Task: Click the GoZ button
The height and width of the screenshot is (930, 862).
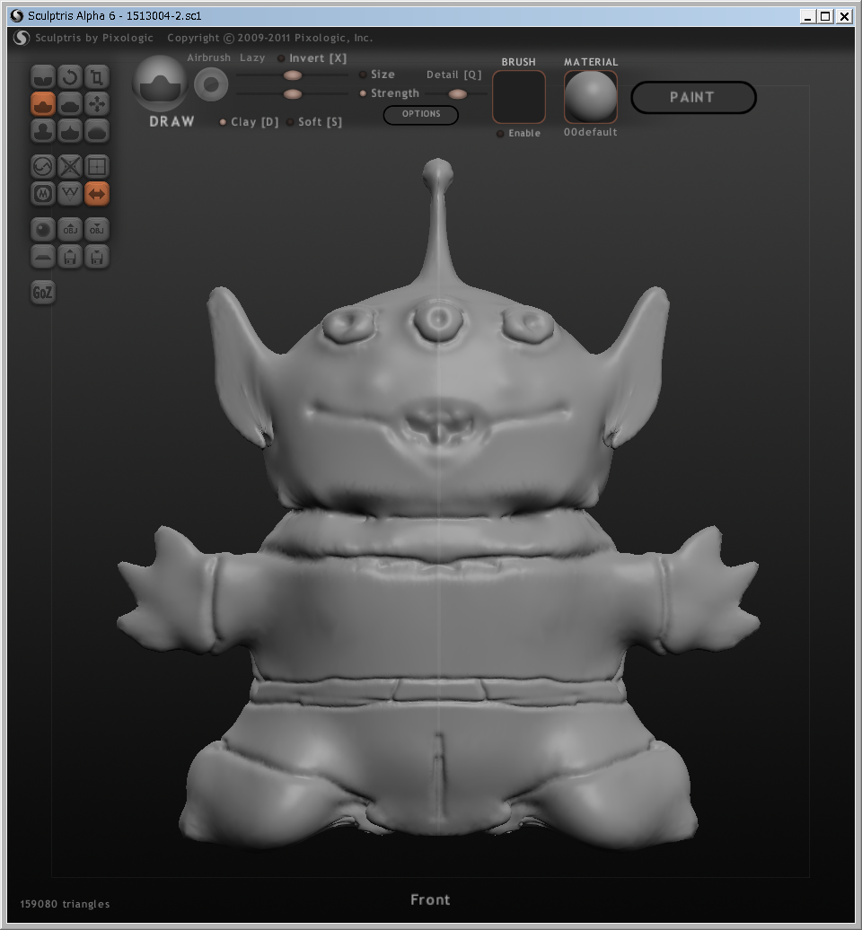Action: tap(43, 293)
